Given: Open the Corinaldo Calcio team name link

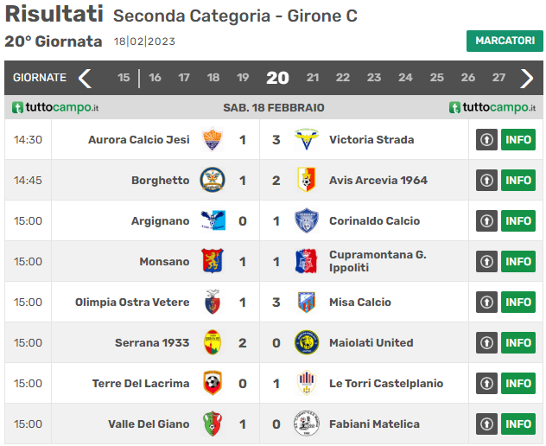Looking at the screenshot, I should [x=374, y=221].
